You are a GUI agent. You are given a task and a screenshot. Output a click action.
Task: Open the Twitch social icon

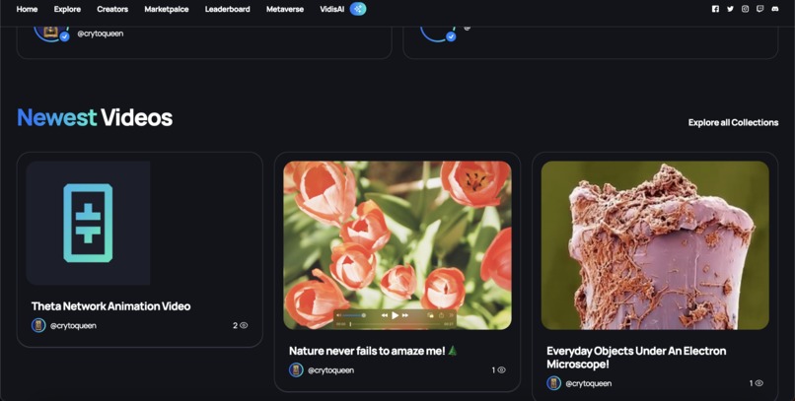(x=759, y=9)
